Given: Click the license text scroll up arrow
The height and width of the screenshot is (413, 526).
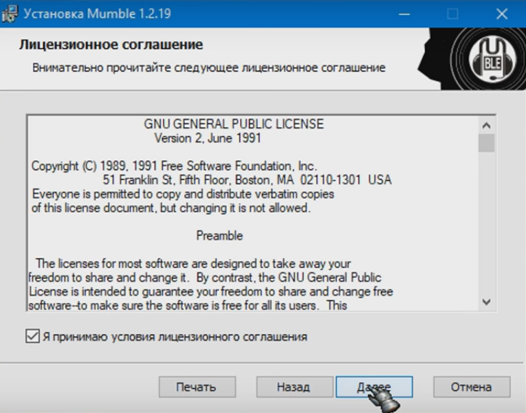Looking at the screenshot, I should point(486,125).
